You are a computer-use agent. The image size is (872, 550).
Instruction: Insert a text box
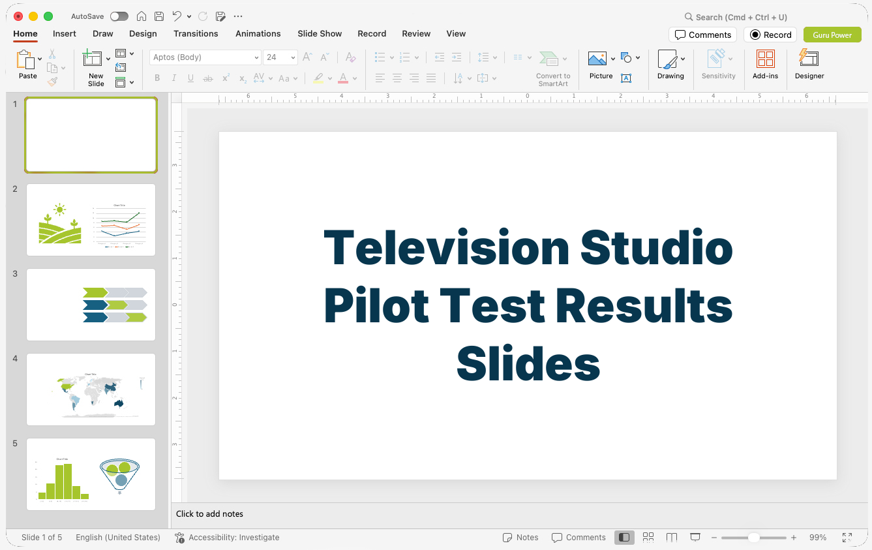point(626,78)
